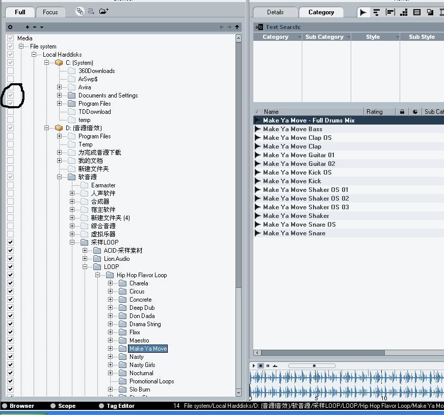The height and width of the screenshot is (415, 444).
Task: Click the browser forward arrow
Action: pyautogui.click(x=229, y=27)
